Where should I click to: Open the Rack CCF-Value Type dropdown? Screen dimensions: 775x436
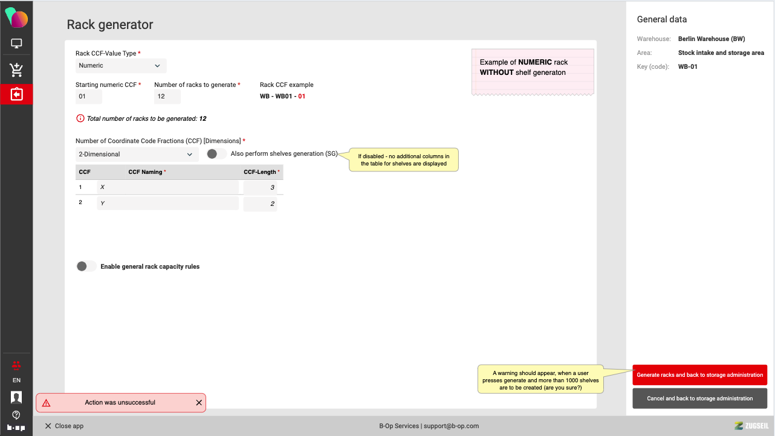(121, 66)
